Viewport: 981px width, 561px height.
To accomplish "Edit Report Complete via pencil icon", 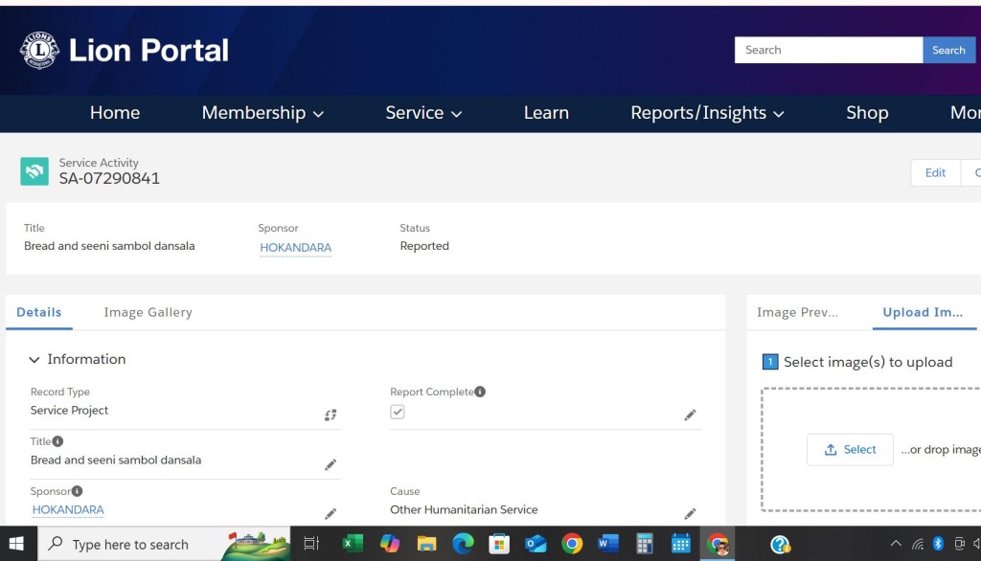I will pyautogui.click(x=690, y=415).
